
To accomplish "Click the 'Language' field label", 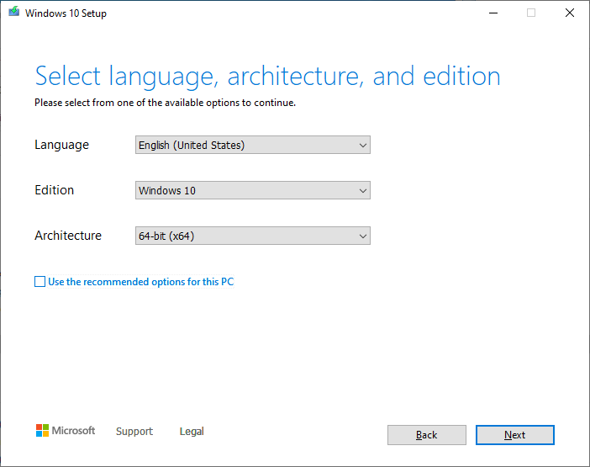I will pos(61,145).
